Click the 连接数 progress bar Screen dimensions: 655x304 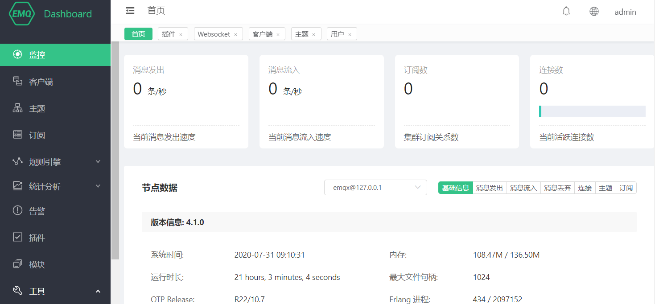(x=592, y=111)
